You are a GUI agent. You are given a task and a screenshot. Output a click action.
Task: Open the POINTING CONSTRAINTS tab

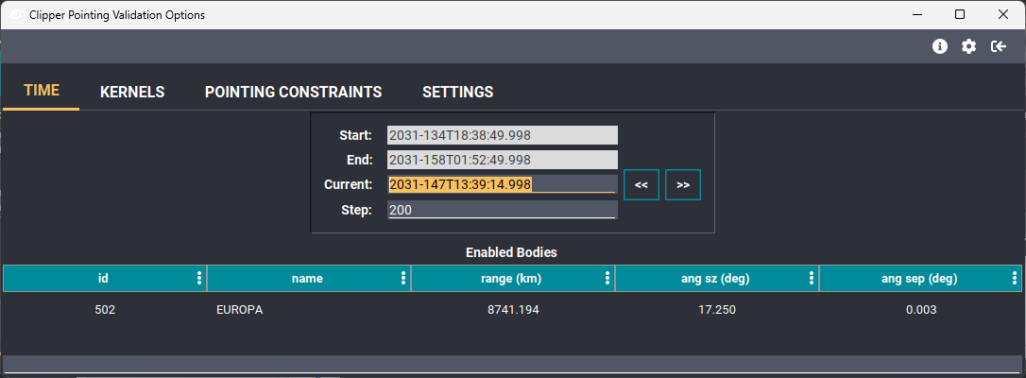pyautogui.click(x=293, y=93)
